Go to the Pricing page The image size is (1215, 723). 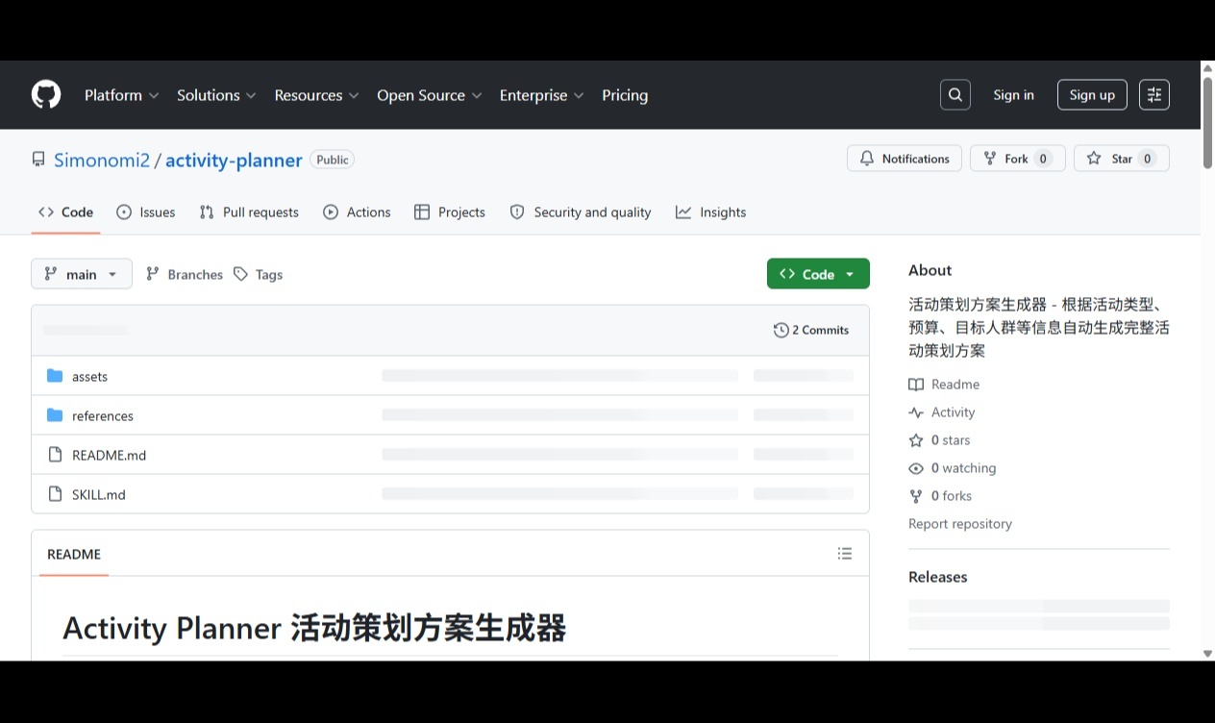pos(625,95)
